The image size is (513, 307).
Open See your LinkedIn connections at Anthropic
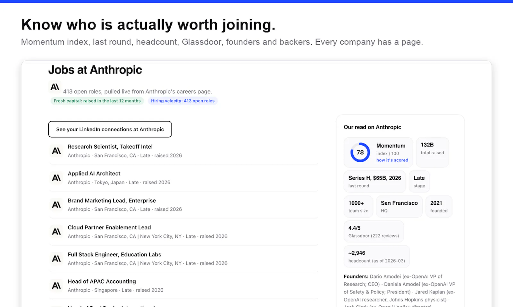110,129
